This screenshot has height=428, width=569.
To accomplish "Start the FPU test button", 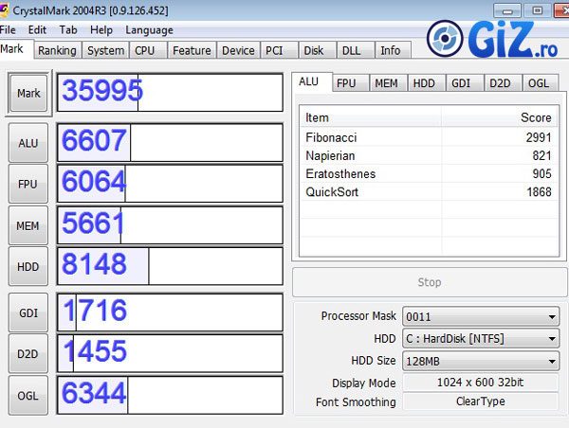I will pos(28,184).
